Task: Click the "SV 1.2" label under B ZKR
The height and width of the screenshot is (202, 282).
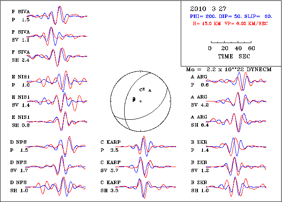Action: (x=200, y=170)
